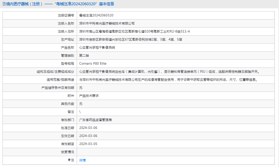
Task: Click registrant name 深圳市中科微光医疗器械技术有限公司
Action: coord(107,23)
